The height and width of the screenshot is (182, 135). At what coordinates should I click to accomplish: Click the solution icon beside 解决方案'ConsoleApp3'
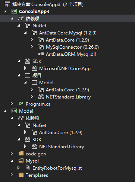pyautogui.click(x=7, y=4)
